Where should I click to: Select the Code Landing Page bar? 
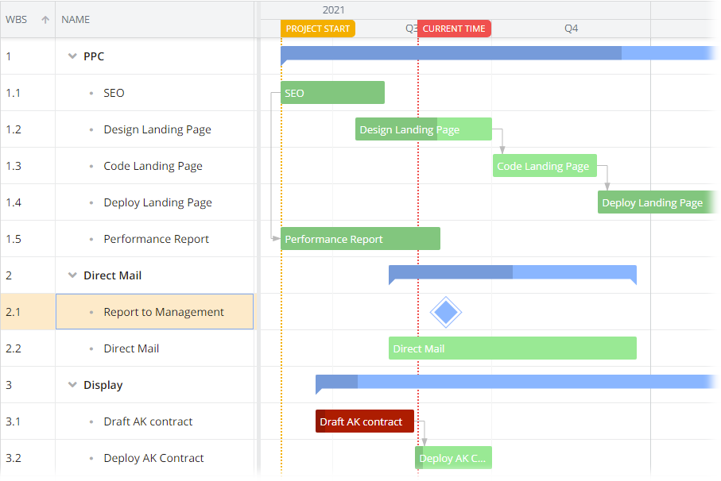pyautogui.click(x=545, y=166)
